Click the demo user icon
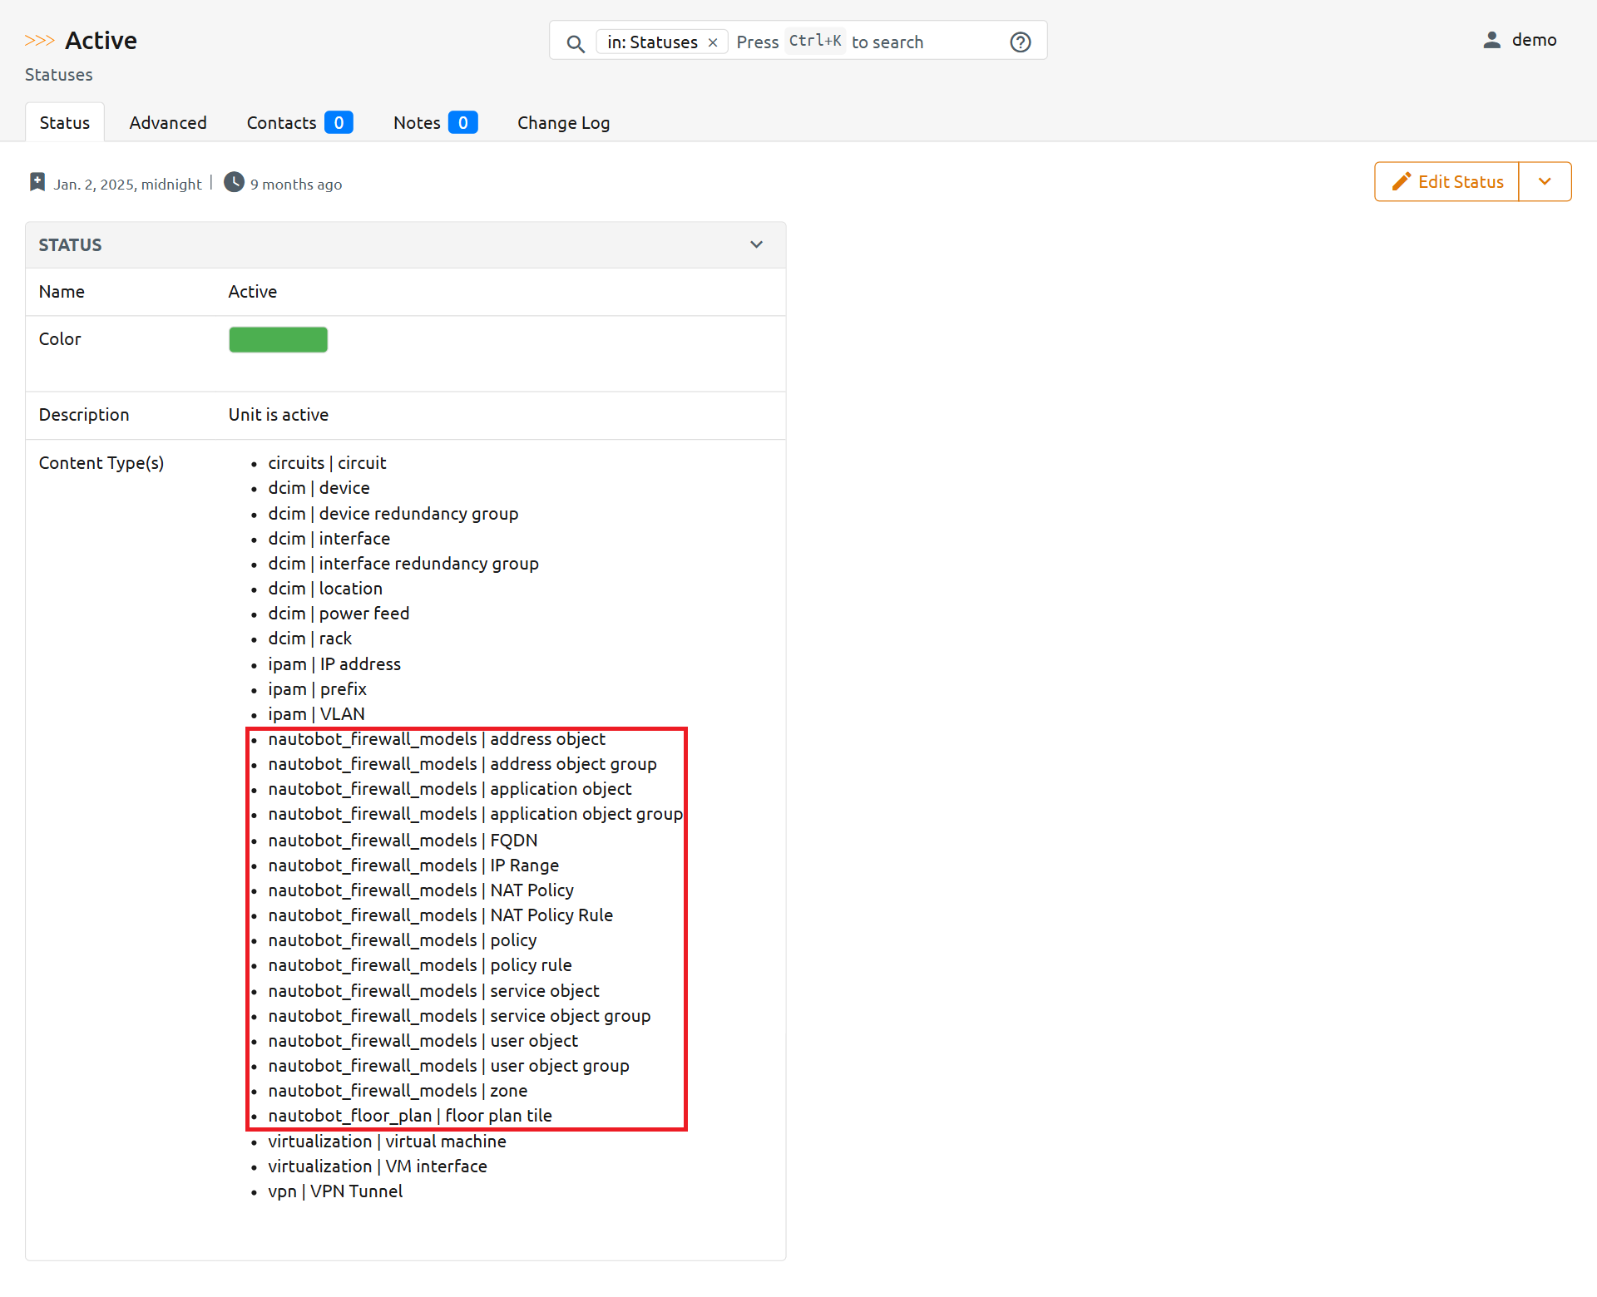This screenshot has width=1597, height=1297. (x=1492, y=40)
